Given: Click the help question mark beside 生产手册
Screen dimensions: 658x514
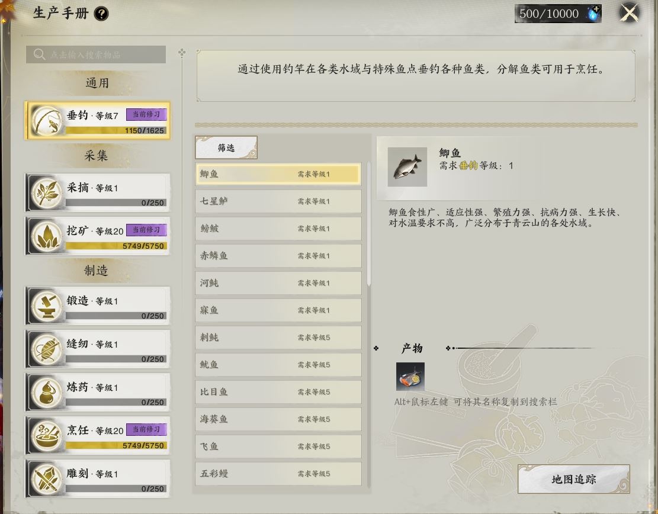Looking at the screenshot, I should click(x=101, y=14).
